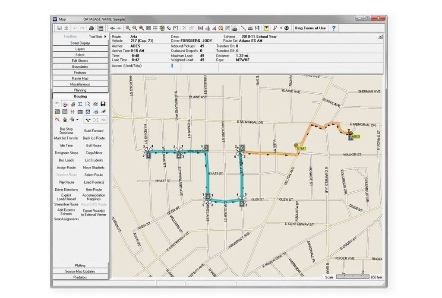Open the Plotting toolbox section

tap(80, 265)
